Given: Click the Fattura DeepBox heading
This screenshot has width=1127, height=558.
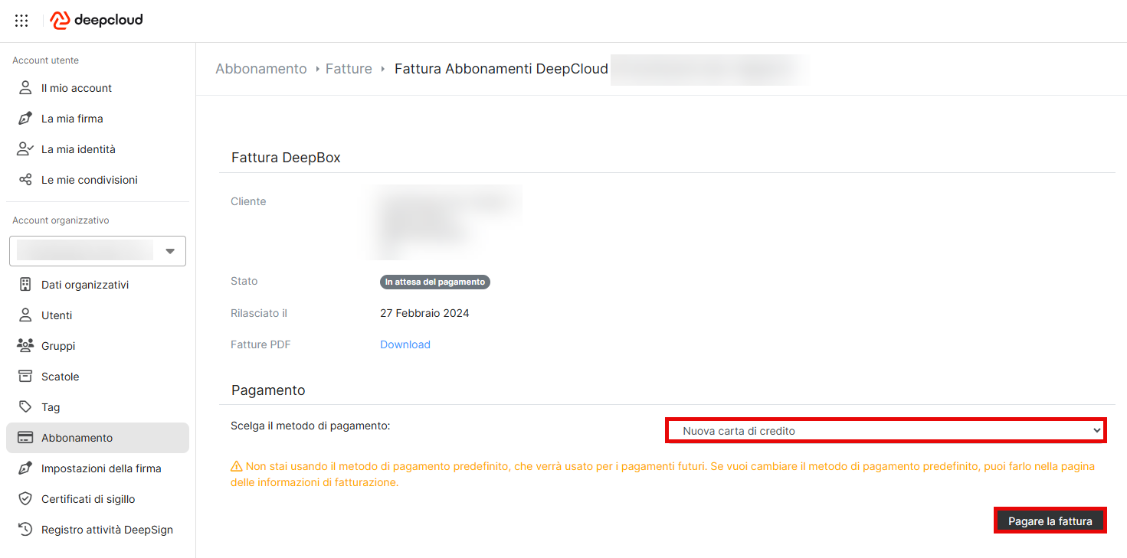Looking at the screenshot, I should pos(286,158).
